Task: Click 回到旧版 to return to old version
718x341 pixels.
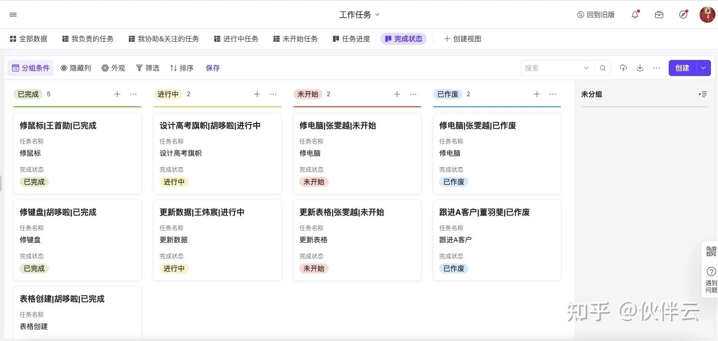Action: tap(596, 15)
